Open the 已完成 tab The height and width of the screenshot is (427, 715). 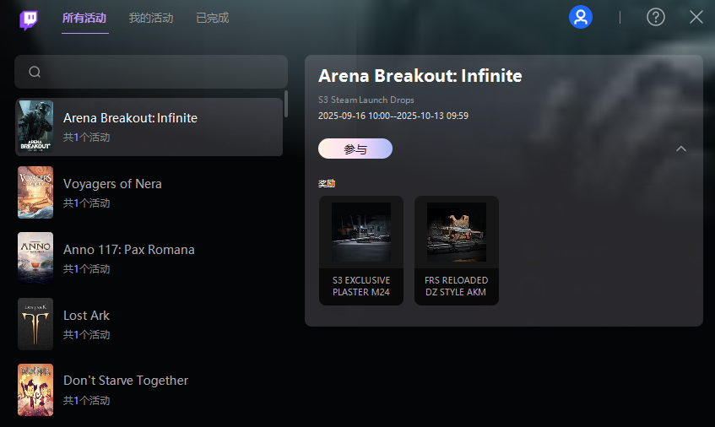click(212, 18)
